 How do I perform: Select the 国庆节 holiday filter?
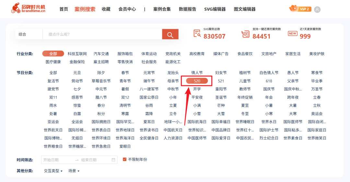(269, 89)
